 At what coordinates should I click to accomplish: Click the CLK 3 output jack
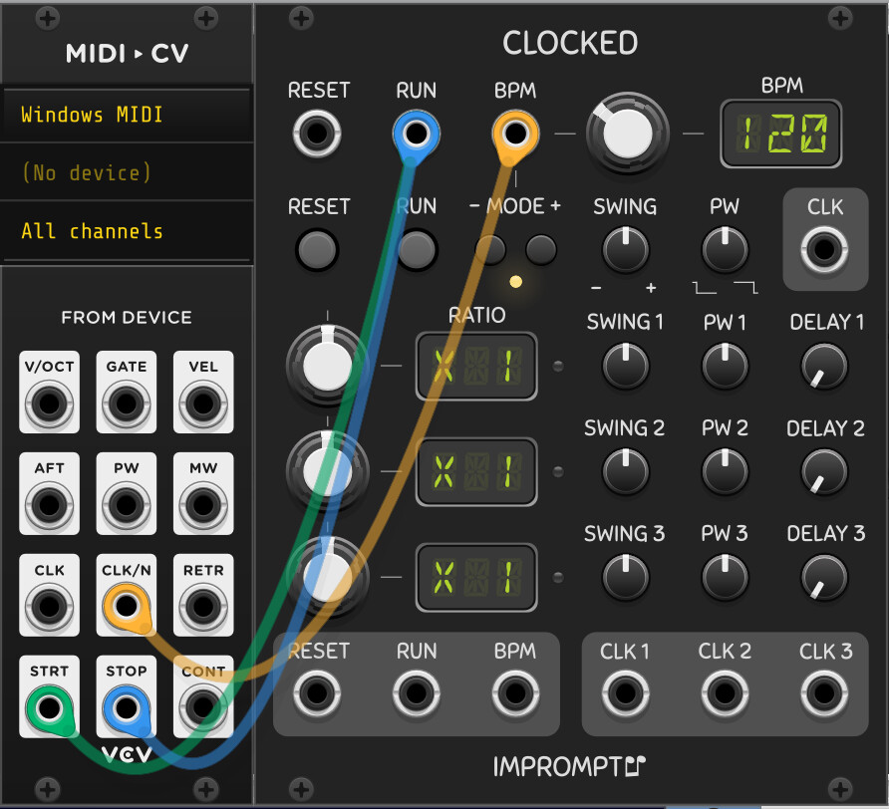[824, 692]
